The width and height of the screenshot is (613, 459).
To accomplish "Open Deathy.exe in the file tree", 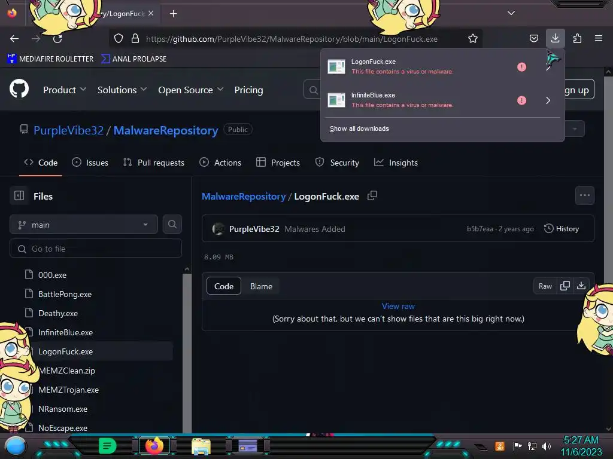I will click(x=58, y=313).
